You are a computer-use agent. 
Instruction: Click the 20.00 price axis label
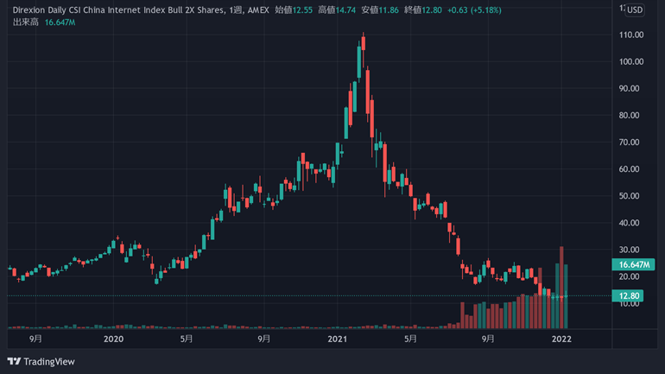[x=629, y=276]
